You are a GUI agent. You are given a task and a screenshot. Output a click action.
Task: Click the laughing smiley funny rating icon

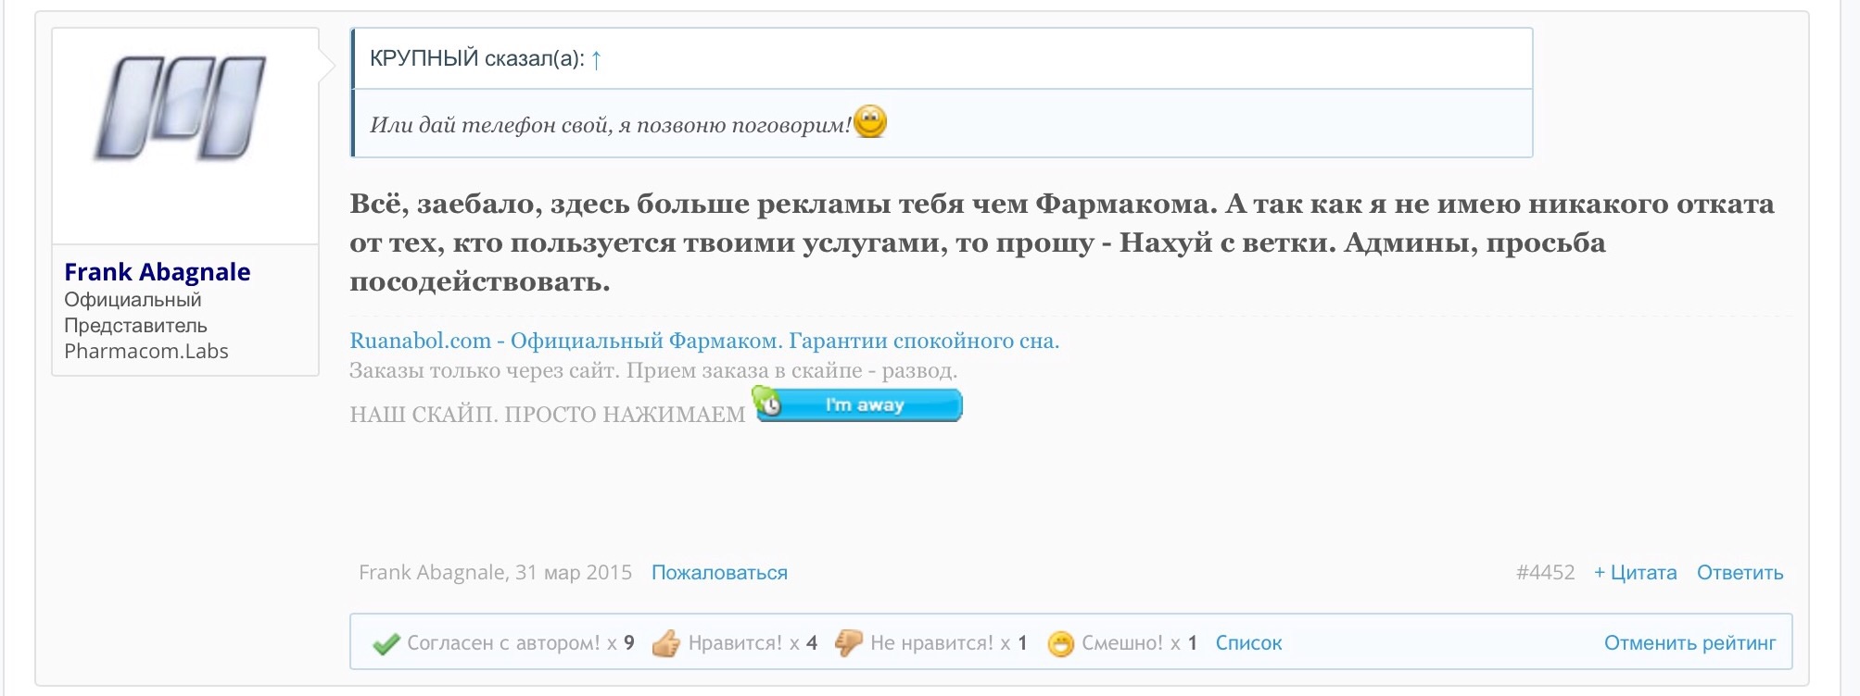pos(1060,643)
